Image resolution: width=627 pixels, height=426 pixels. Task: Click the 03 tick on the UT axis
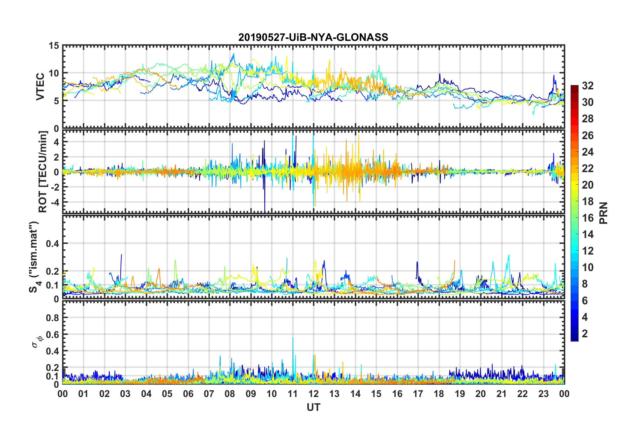point(125,394)
